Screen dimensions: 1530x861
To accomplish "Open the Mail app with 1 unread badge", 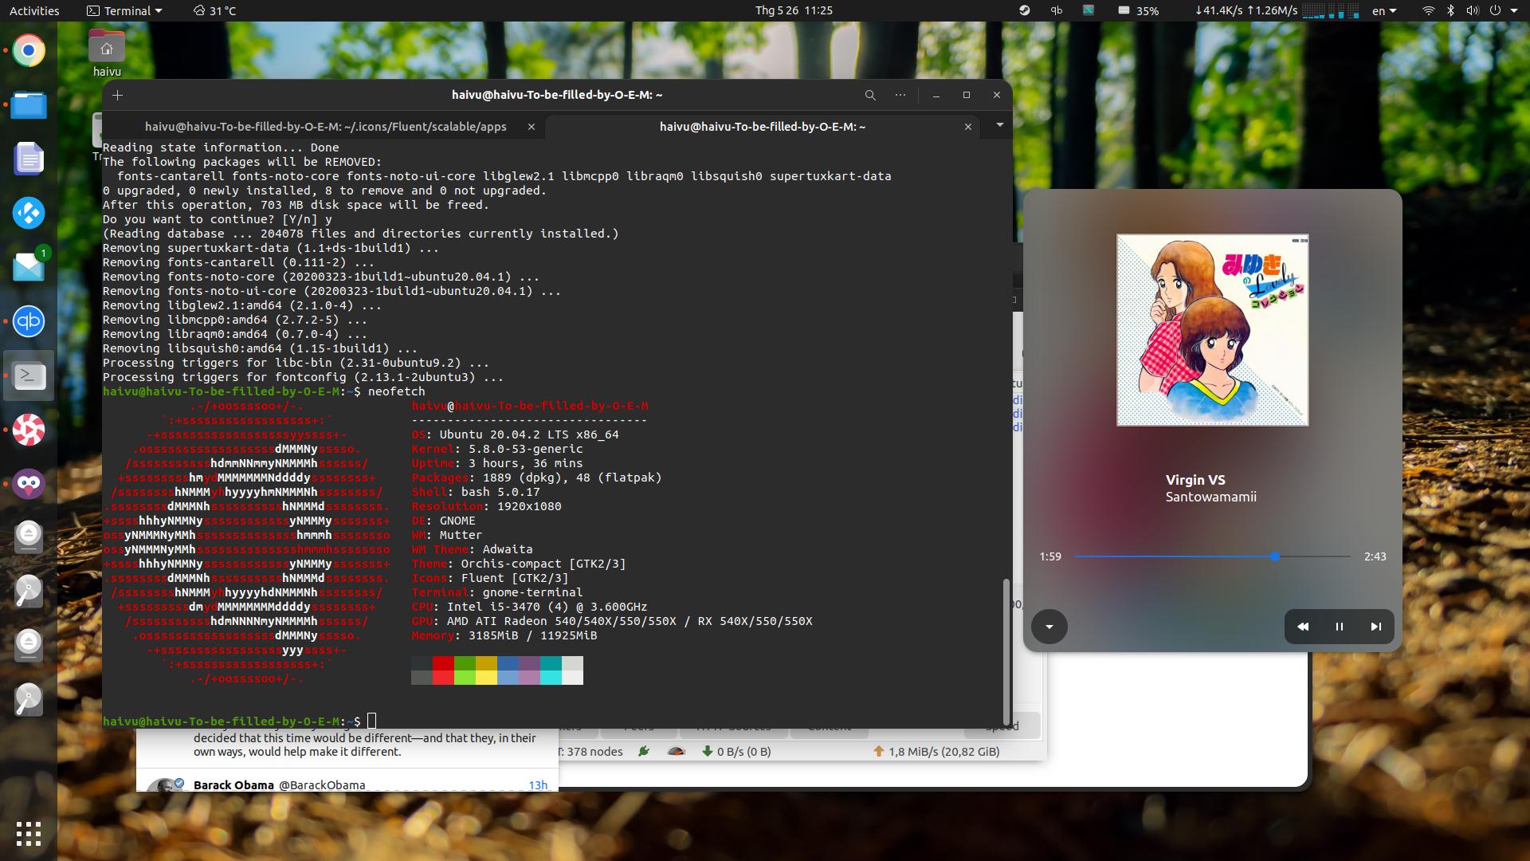I will (x=29, y=267).
